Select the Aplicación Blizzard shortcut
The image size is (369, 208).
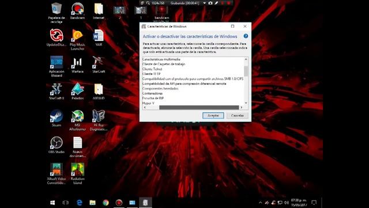click(57, 66)
